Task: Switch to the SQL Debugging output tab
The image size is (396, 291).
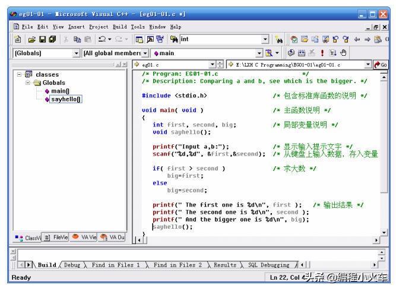Action: [x=269, y=265]
